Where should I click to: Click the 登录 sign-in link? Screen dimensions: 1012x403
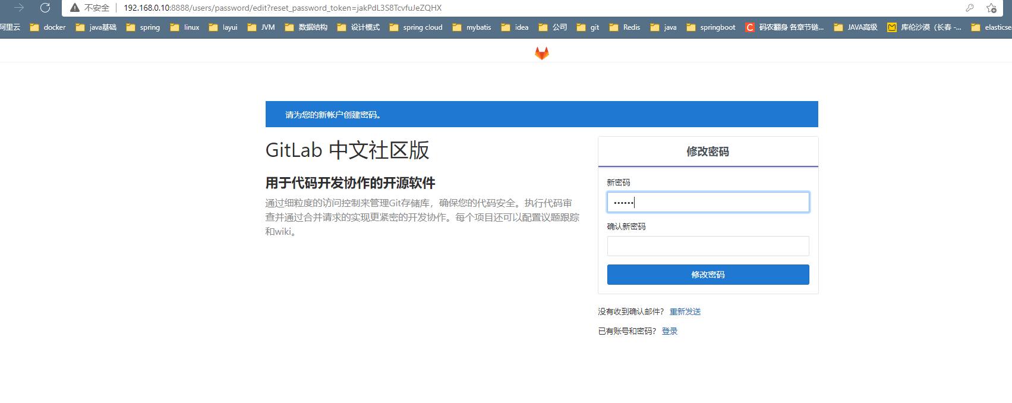tap(670, 331)
